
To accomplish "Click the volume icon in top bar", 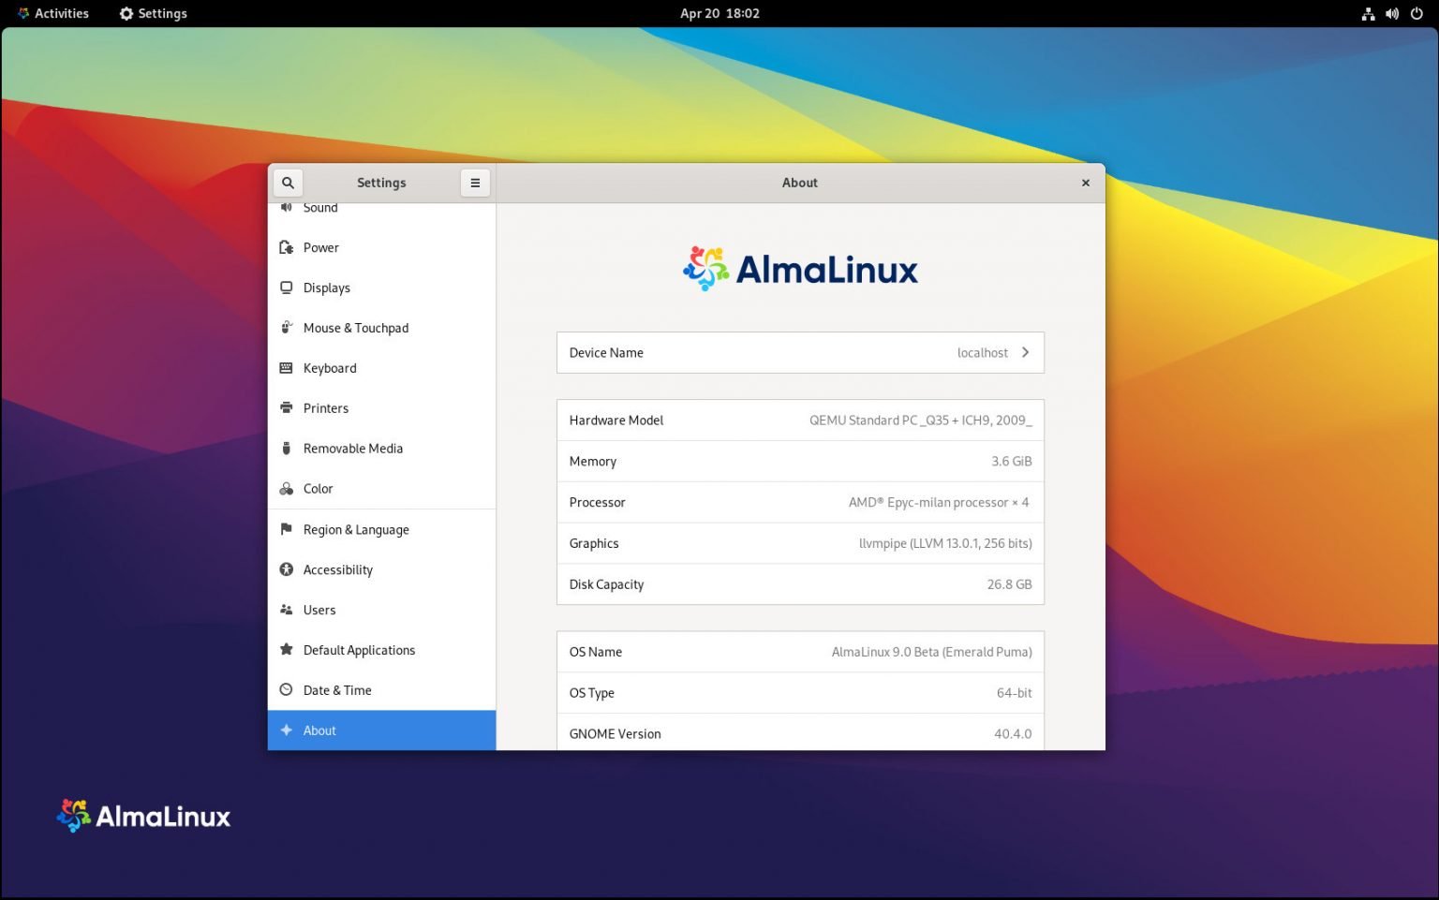I will tap(1392, 13).
